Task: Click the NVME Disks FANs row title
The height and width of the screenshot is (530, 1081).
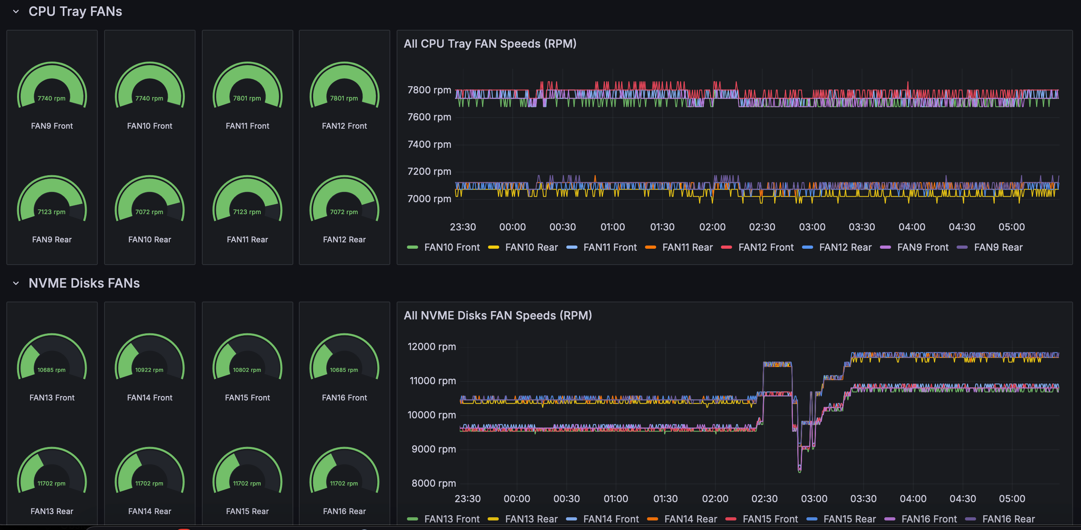Action: click(84, 283)
